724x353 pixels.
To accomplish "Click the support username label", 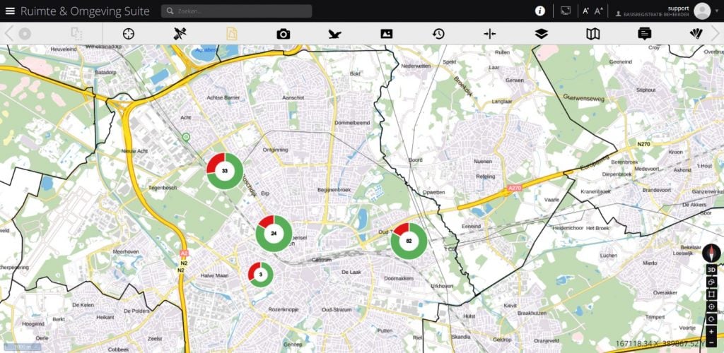I will [678, 8].
